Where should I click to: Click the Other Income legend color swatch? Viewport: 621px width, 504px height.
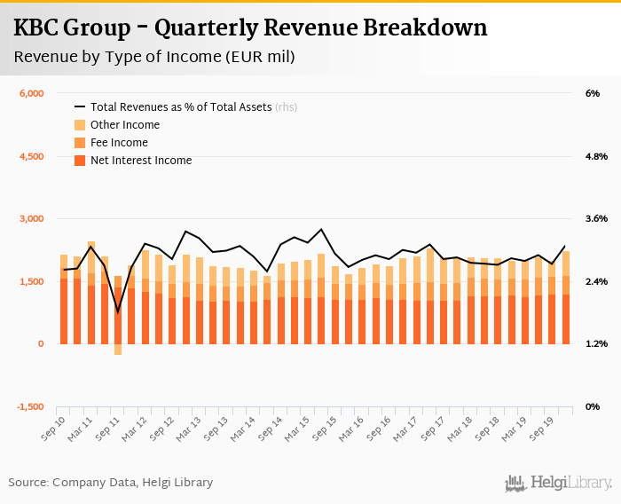pos(79,125)
